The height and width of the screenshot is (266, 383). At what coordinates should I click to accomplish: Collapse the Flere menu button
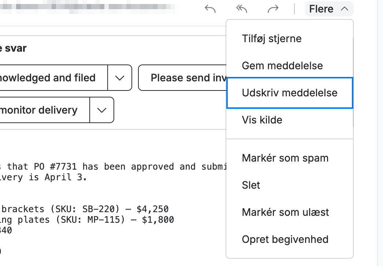329,9
